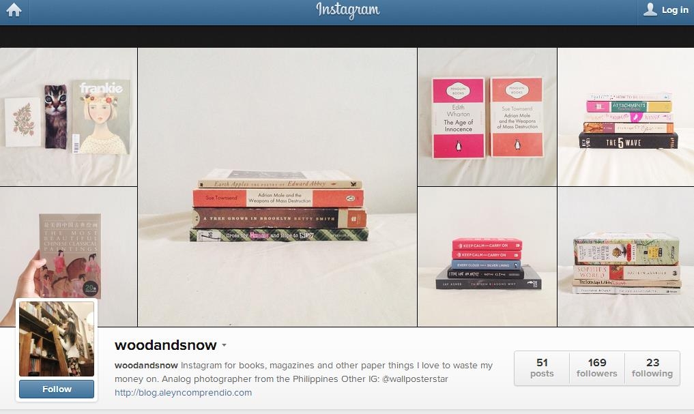The image size is (694, 414).
Task: Open the Chinese Classical Paintings book photo
Action: pos(69,256)
